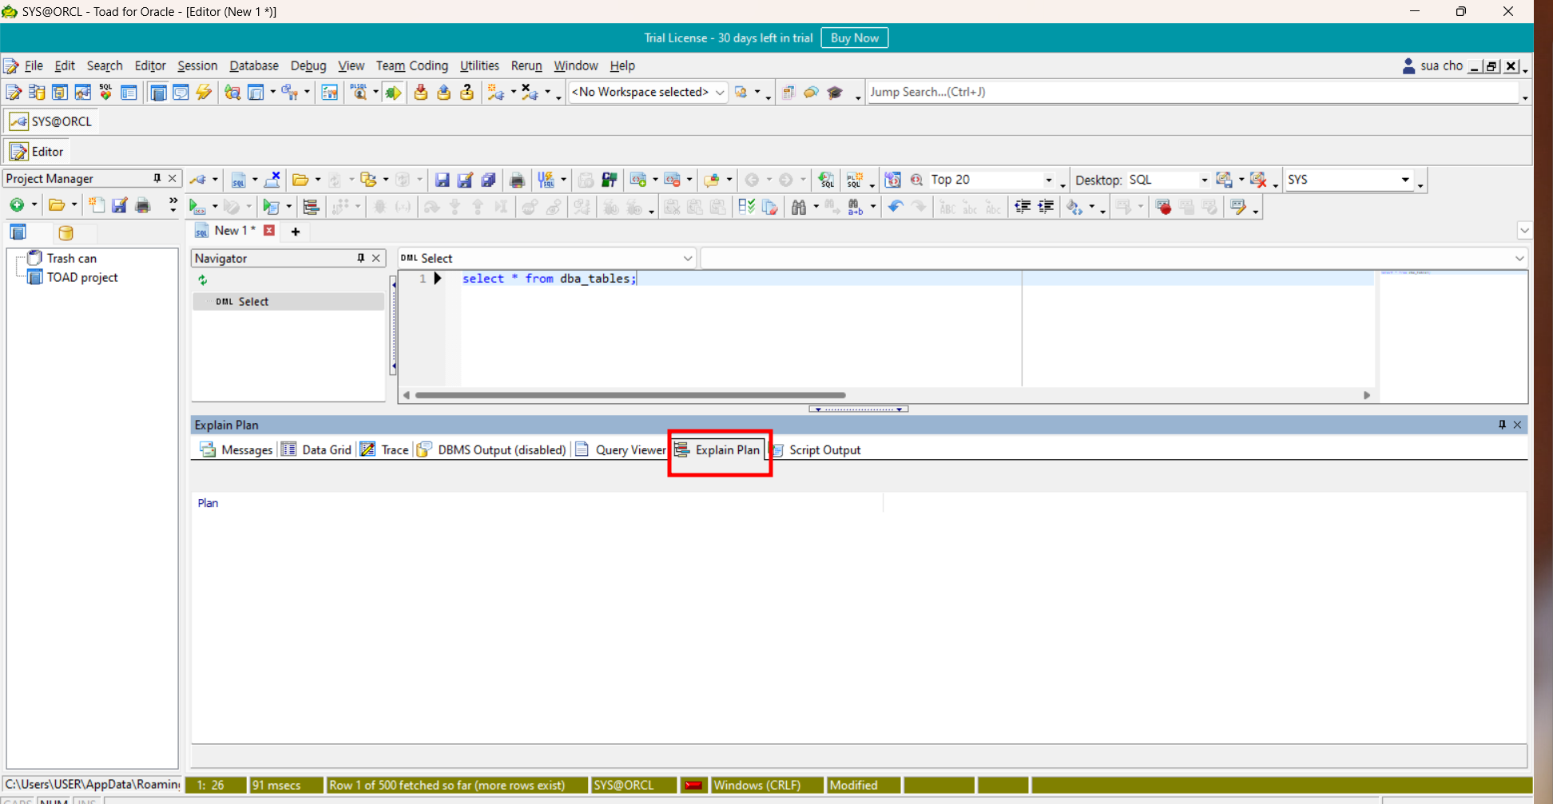Open the SYS schema dropdown
The height and width of the screenshot is (804, 1553).
(x=1405, y=180)
